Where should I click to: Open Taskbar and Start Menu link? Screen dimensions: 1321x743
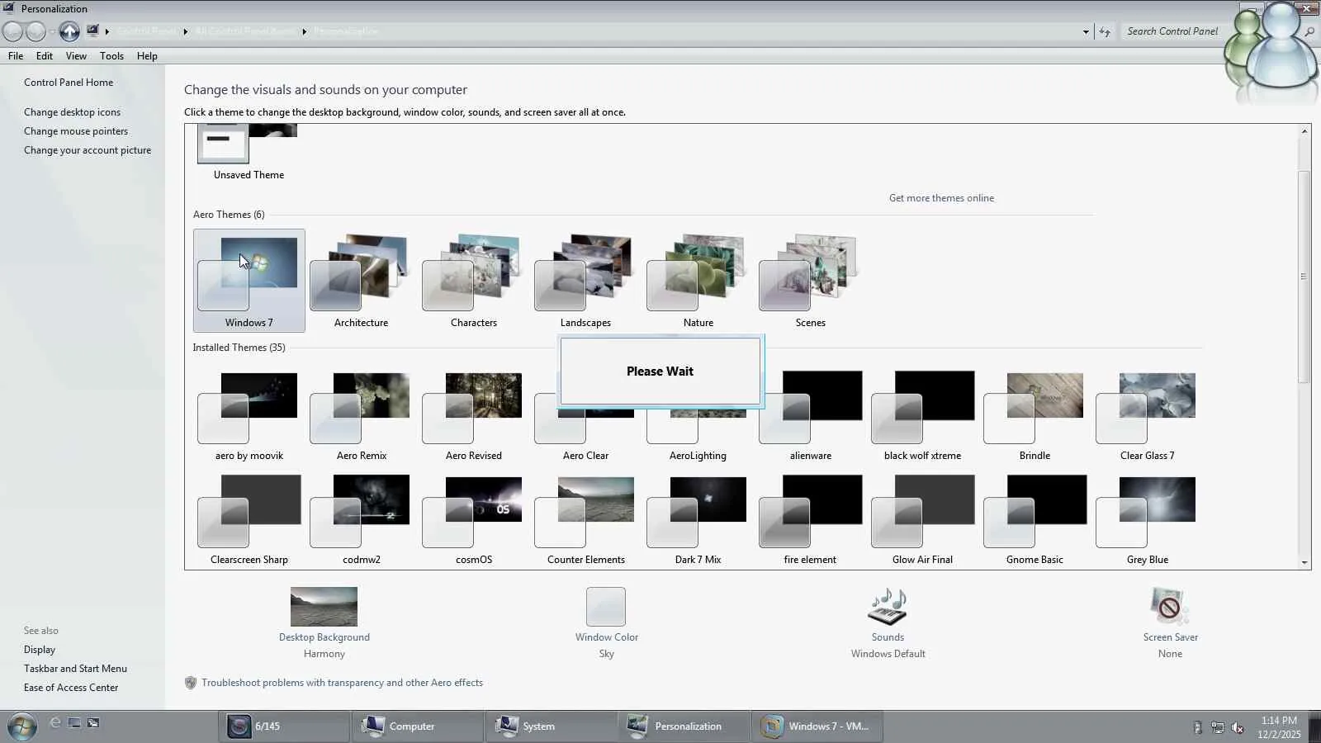75,669
